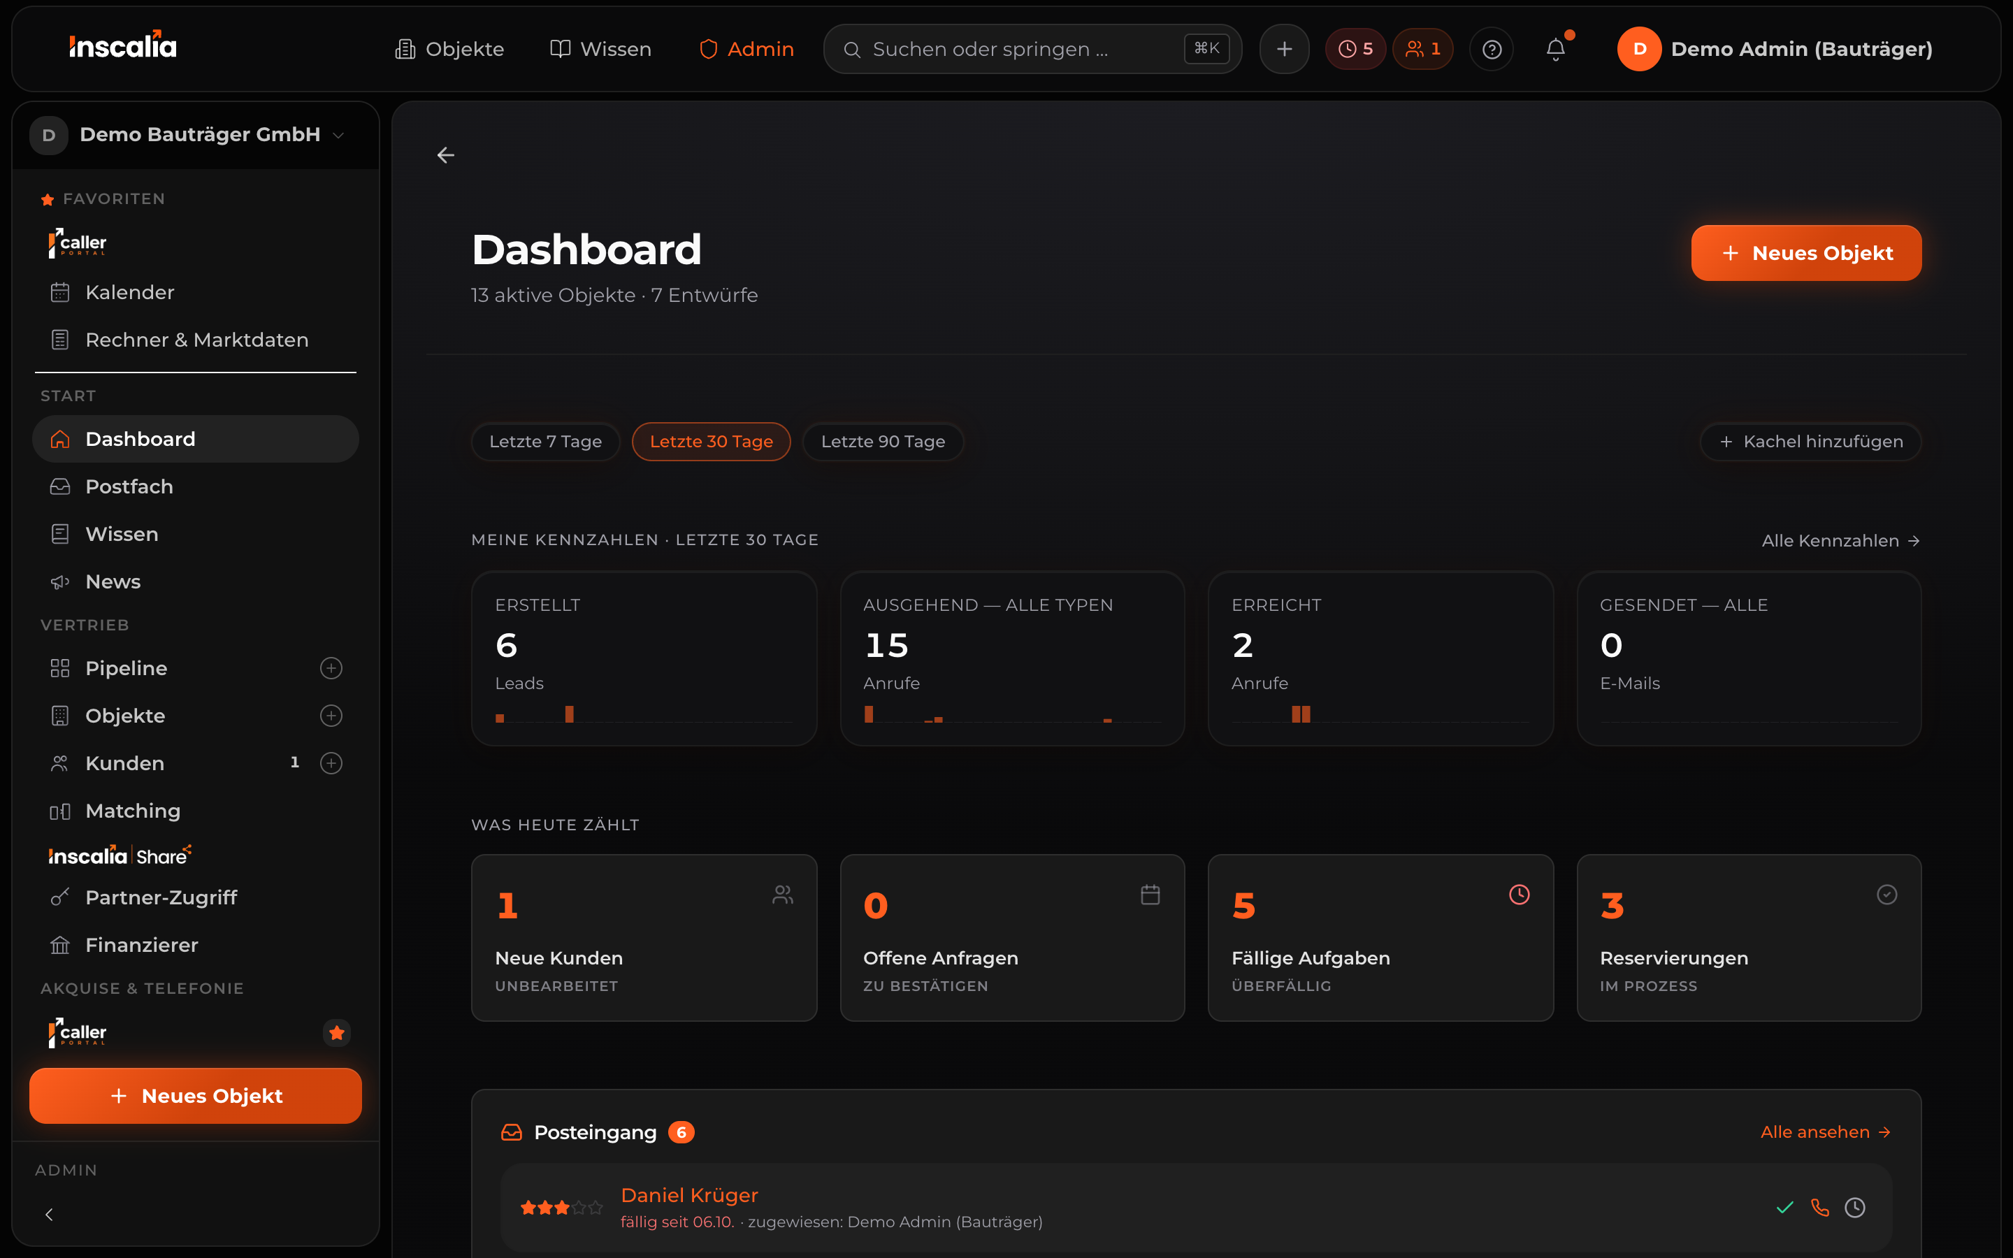Click the plus quick-add icon in top bar
2013x1258 pixels.
coord(1284,49)
